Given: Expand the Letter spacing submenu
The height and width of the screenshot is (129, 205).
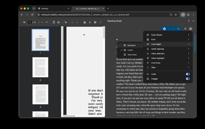Looking at the screenshot, I should coord(168,49).
